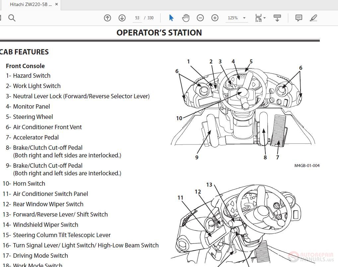
Task: Zoom in using the plus icon
Action: [215, 18]
